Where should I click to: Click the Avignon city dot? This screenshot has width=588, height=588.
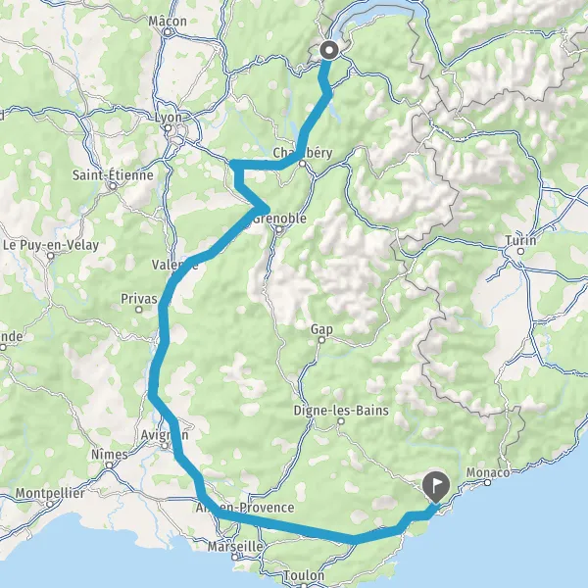165,446
